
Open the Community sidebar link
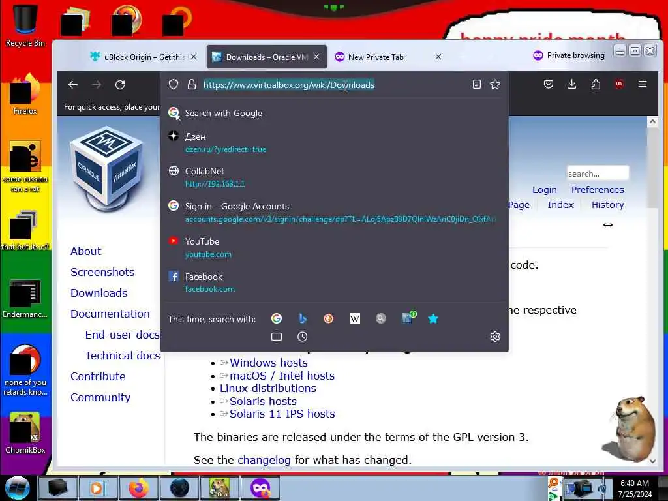100,397
